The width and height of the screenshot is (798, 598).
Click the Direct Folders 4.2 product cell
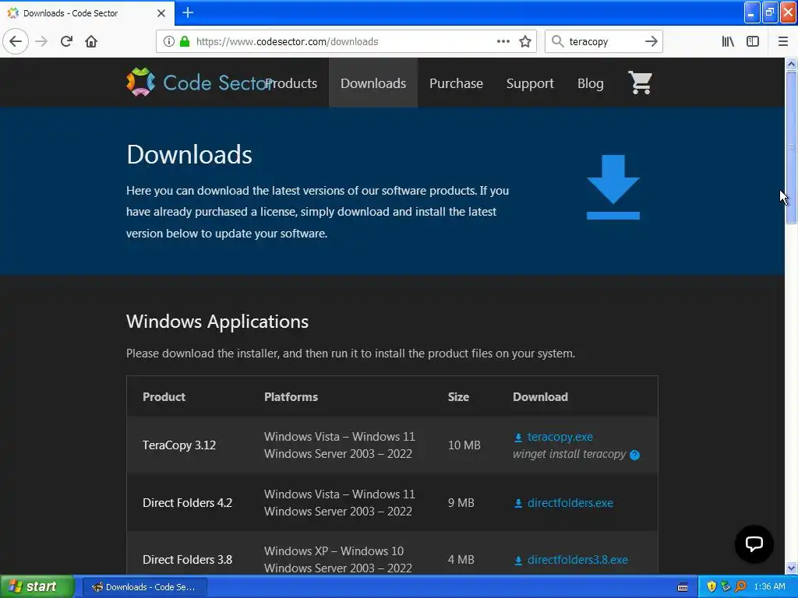click(x=187, y=503)
